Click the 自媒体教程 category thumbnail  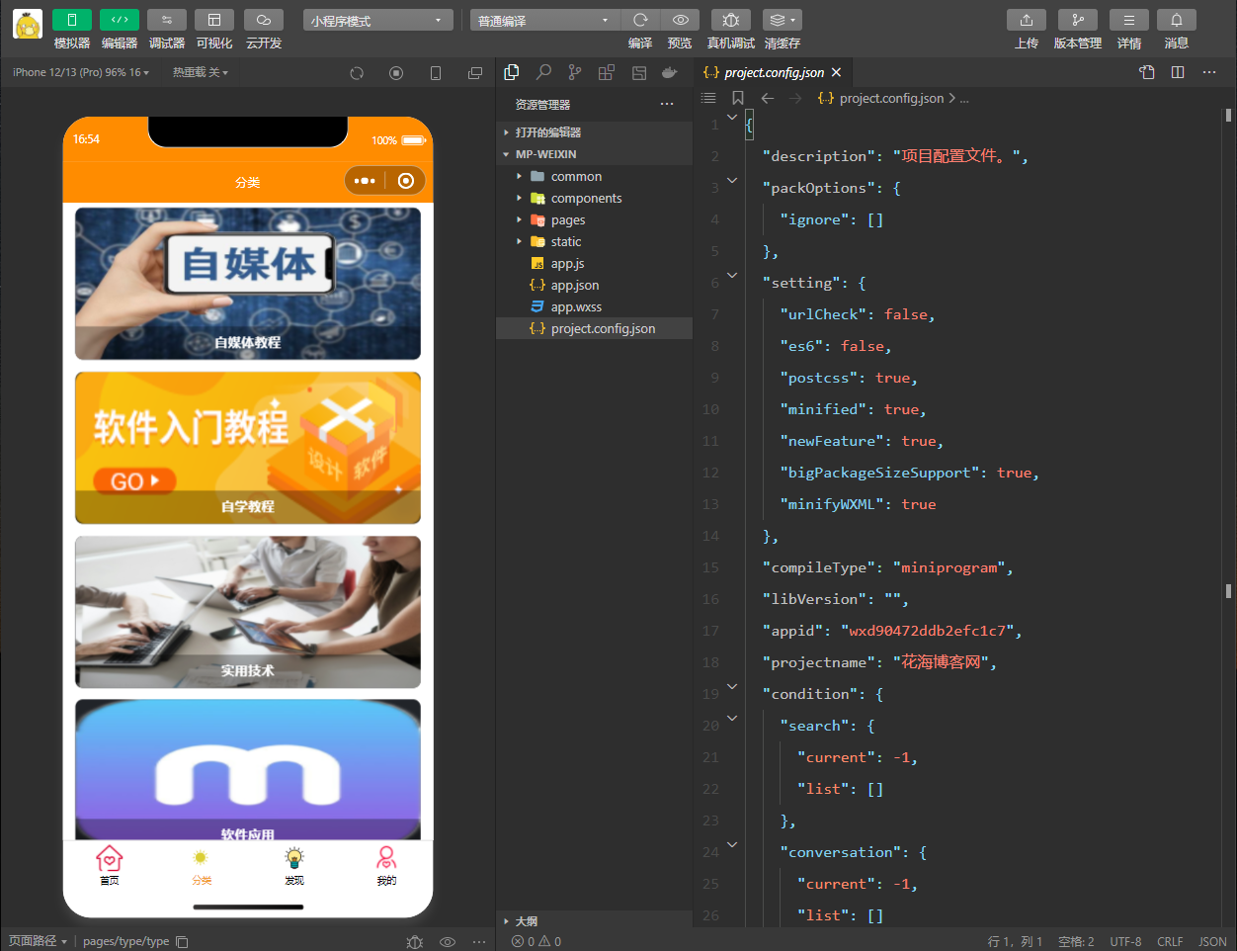pos(248,283)
